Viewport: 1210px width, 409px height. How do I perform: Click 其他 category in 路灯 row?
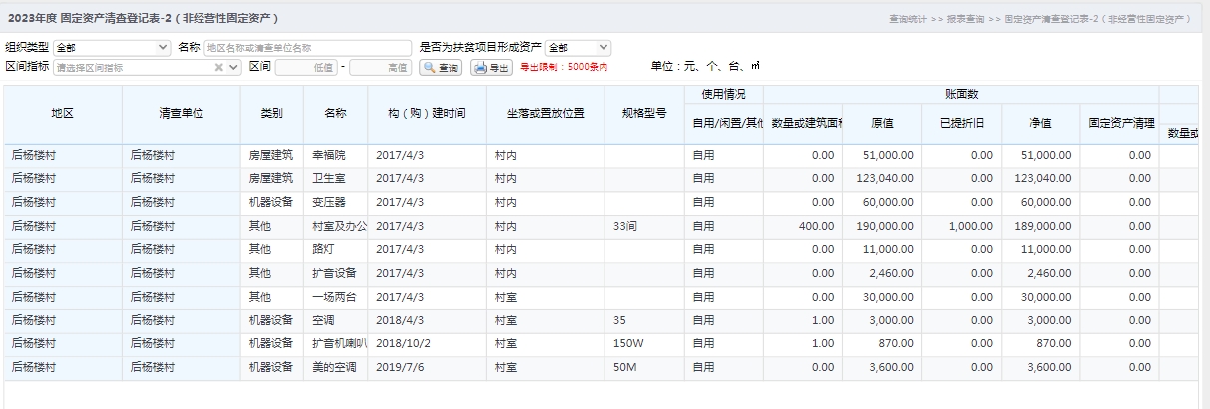(271, 249)
